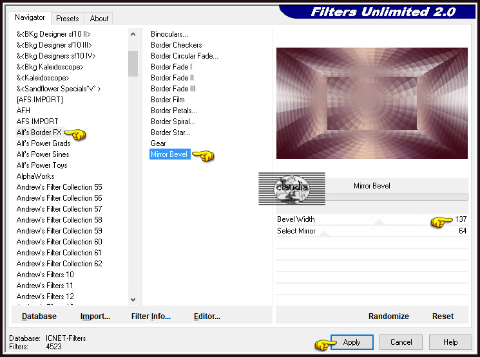Open the Database button
The width and height of the screenshot is (480, 357).
coord(39,316)
